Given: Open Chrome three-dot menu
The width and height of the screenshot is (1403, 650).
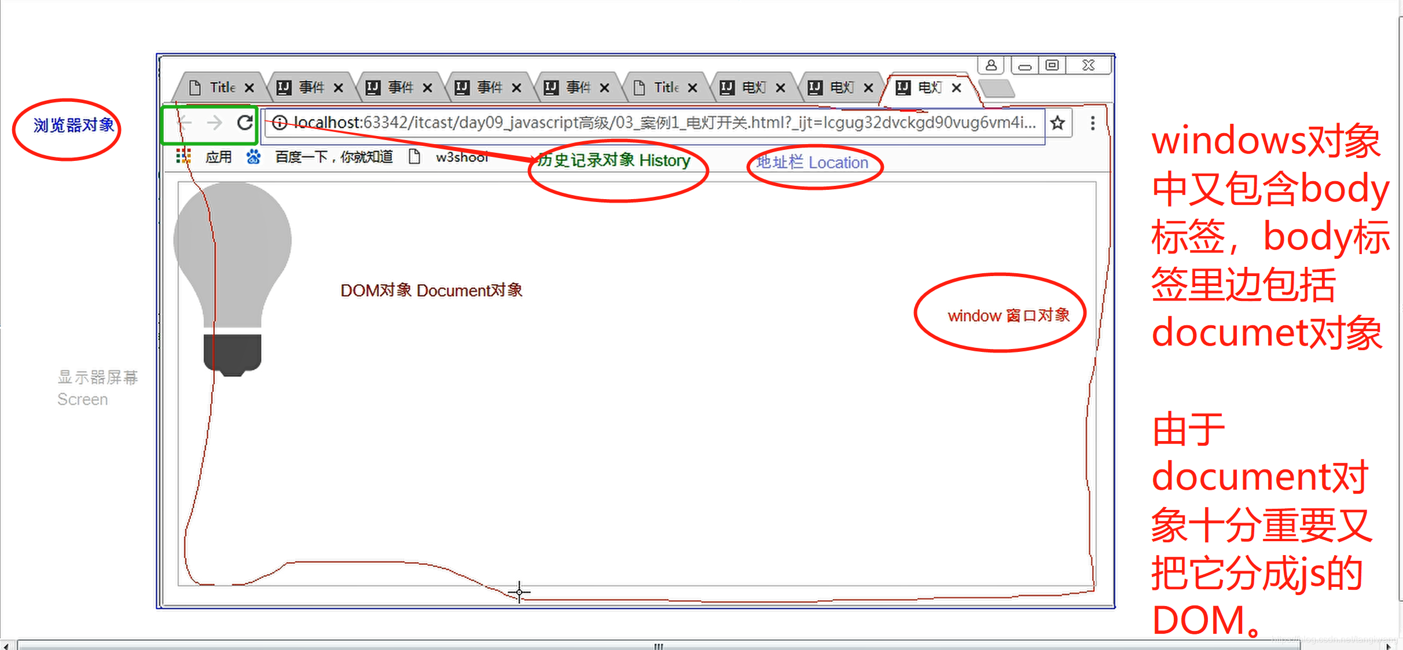Looking at the screenshot, I should pyautogui.click(x=1092, y=123).
